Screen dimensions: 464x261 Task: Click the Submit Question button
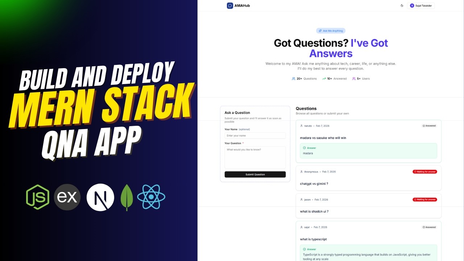[x=255, y=174]
